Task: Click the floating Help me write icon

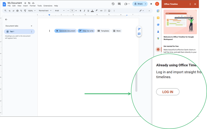Action: click(x=139, y=29)
